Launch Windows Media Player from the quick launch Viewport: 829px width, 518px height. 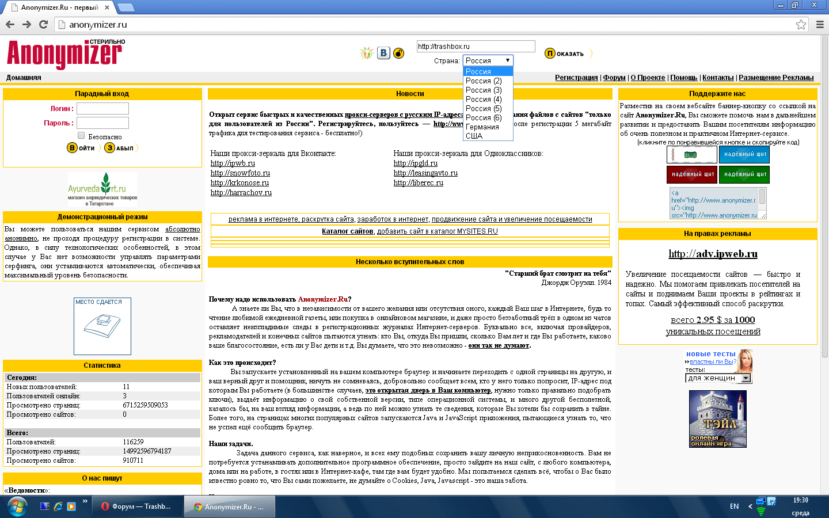coord(71,506)
